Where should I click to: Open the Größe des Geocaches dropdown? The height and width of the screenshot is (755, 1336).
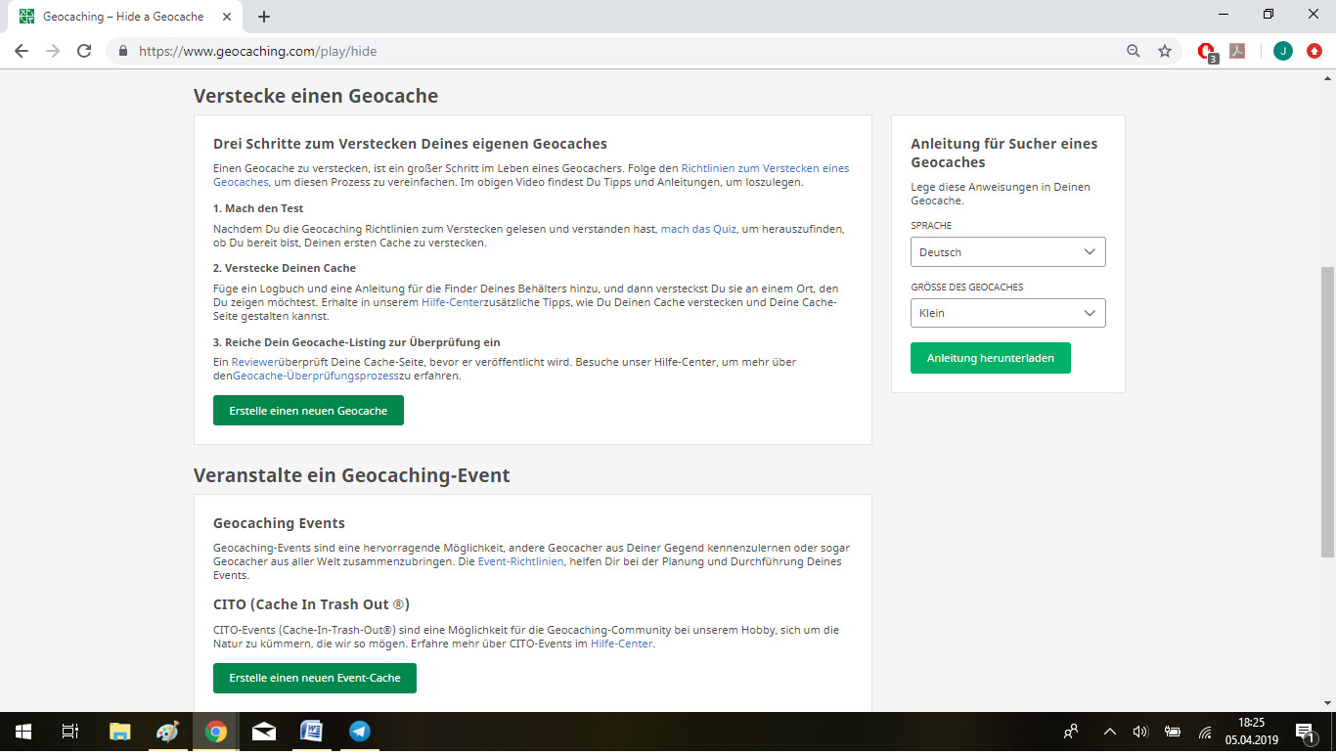coord(1008,313)
